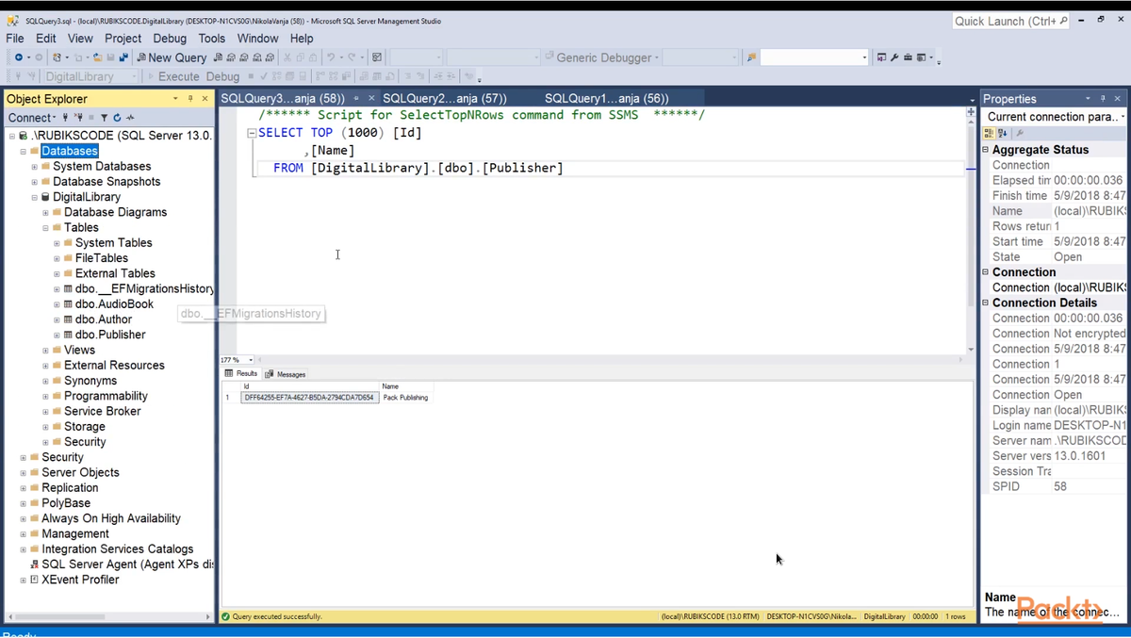Viewport: 1131px width, 638px height.
Task: Switch to the Messages tab
Action: [286, 374]
